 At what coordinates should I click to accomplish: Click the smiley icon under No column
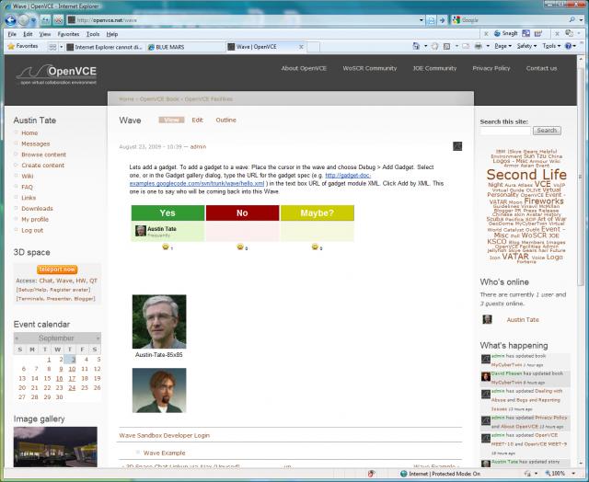pos(240,247)
